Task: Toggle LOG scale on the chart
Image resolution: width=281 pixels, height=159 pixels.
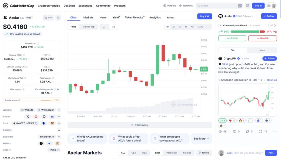Action: [x=201, y=27]
